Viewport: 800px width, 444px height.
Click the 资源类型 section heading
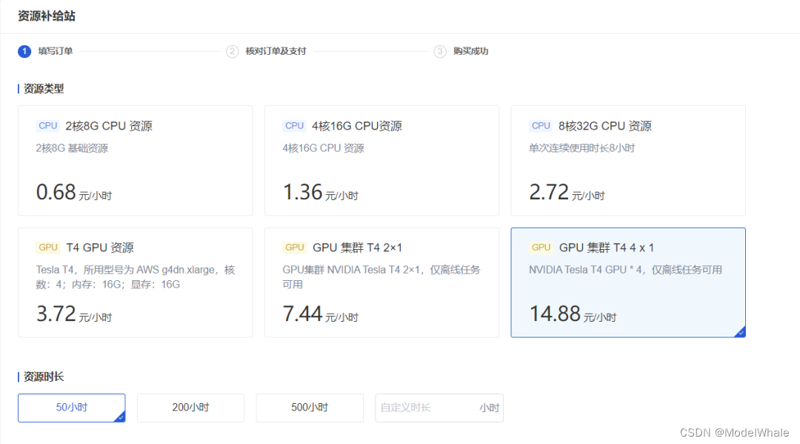click(x=44, y=89)
